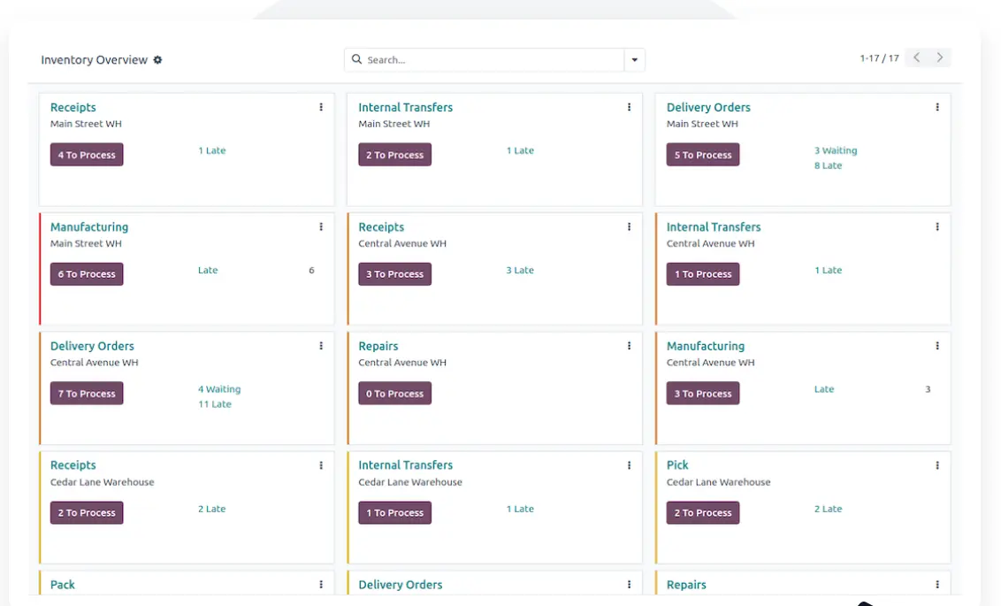Click the search magnifier icon
1001x606 pixels.
pos(357,59)
